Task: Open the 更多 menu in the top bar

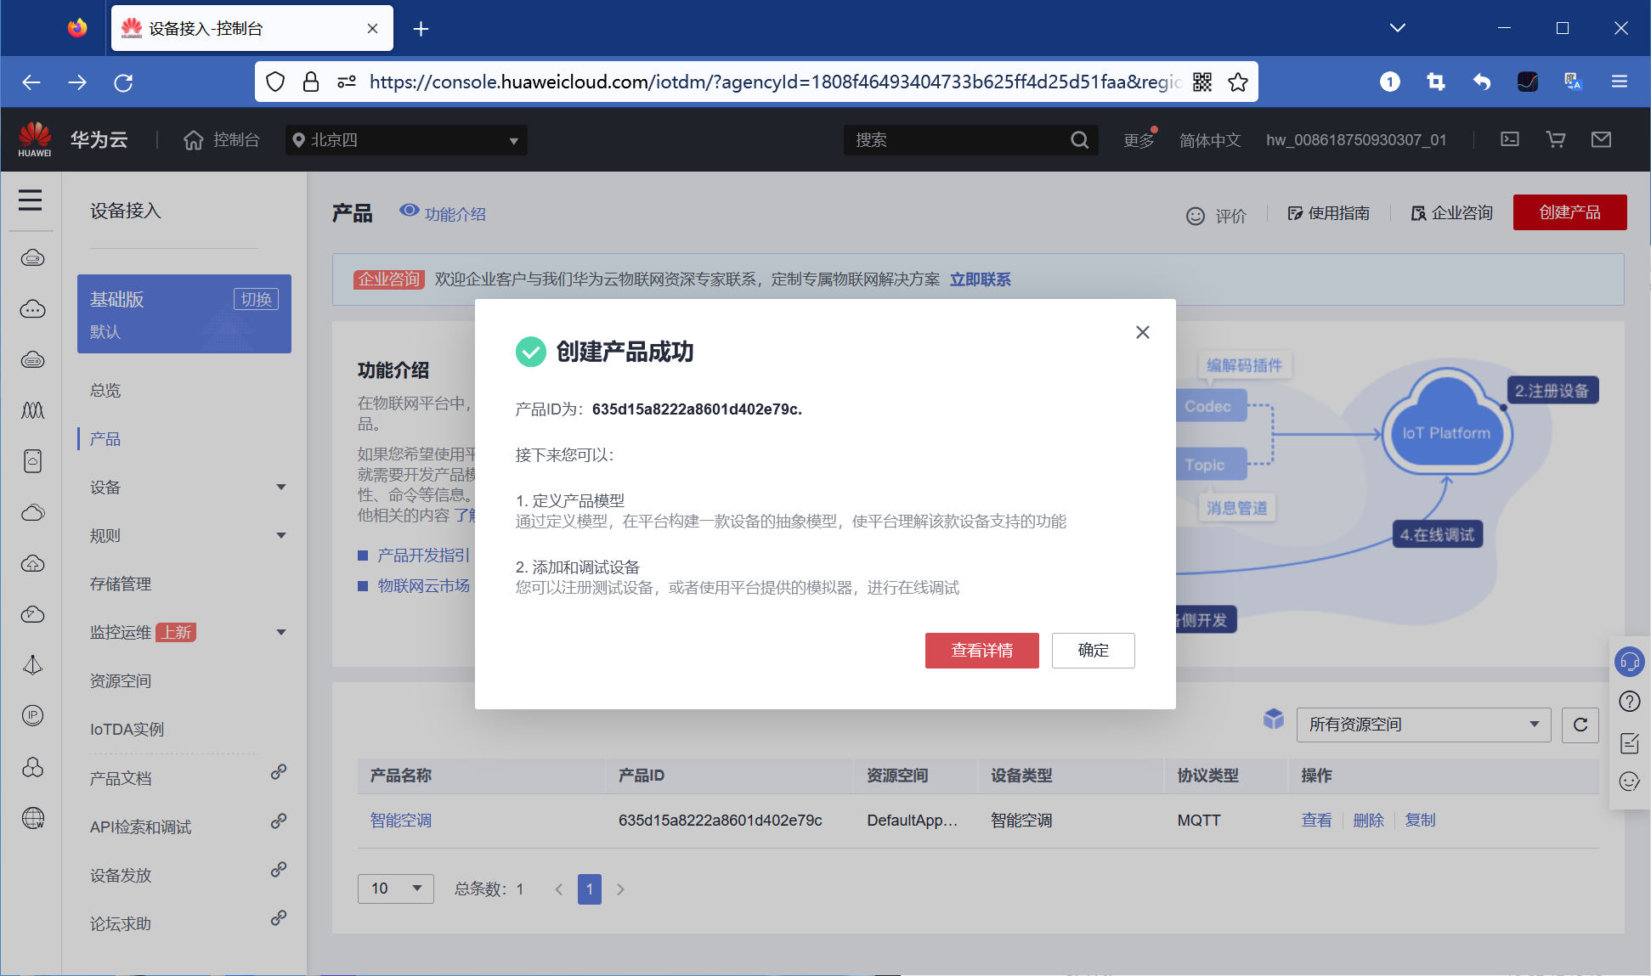Action: coord(1136,139)
